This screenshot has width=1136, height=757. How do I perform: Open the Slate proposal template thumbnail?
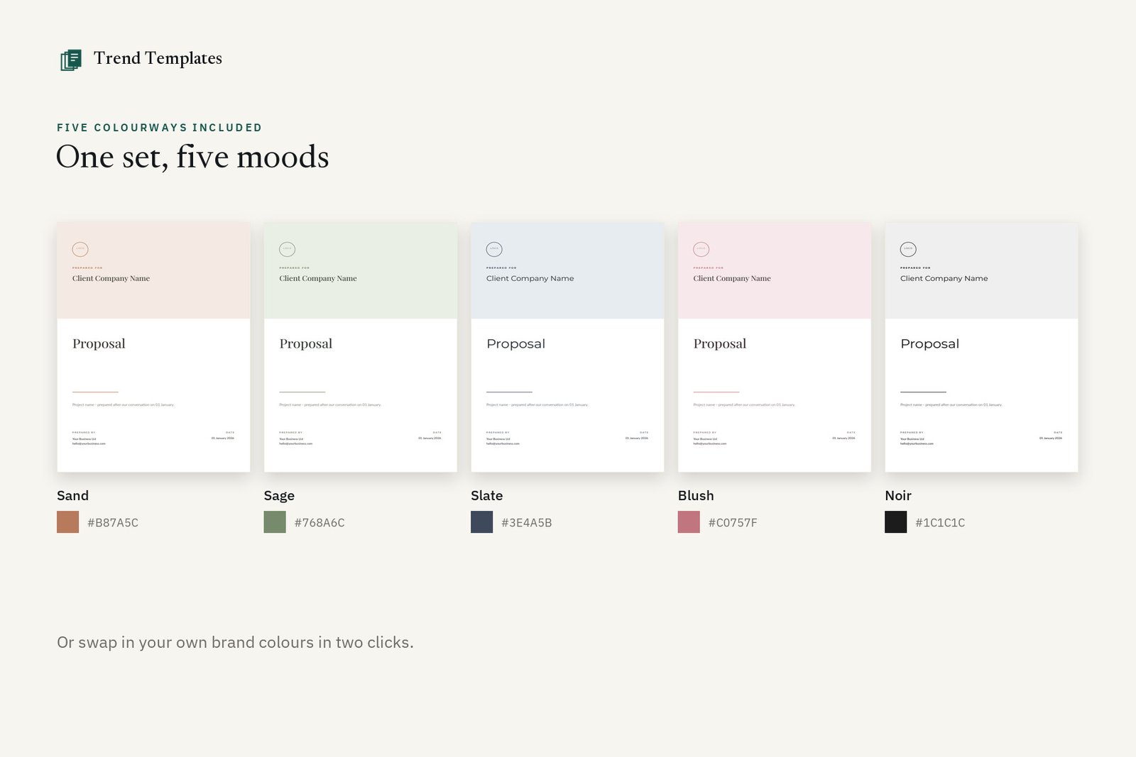pyautogui.click(x=567, y=347)
